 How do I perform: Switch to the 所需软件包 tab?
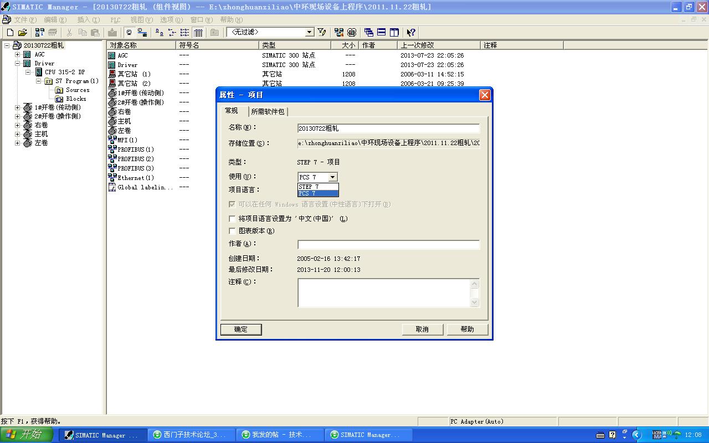click(x=268, y=111)
